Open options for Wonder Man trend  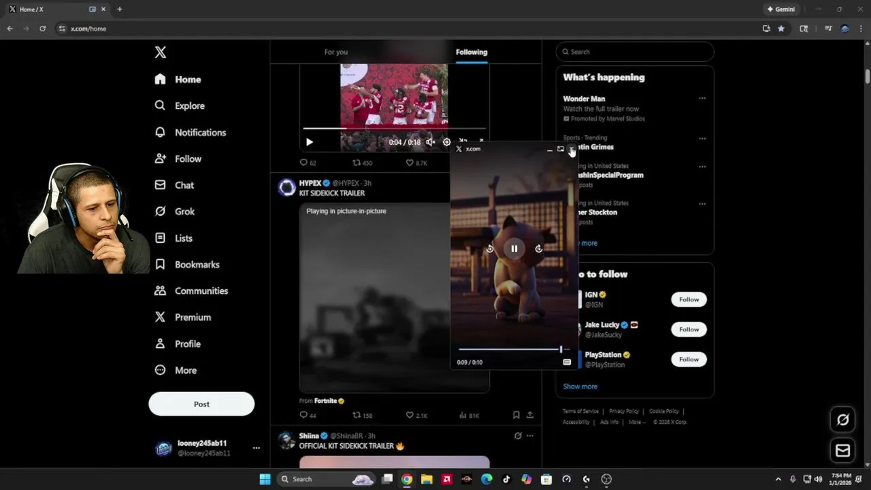click(x=702, y=99)
